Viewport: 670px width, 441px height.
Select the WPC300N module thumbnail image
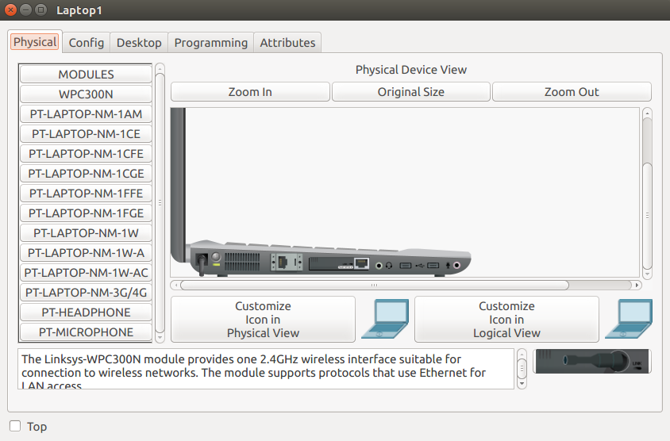coord(592,361)
